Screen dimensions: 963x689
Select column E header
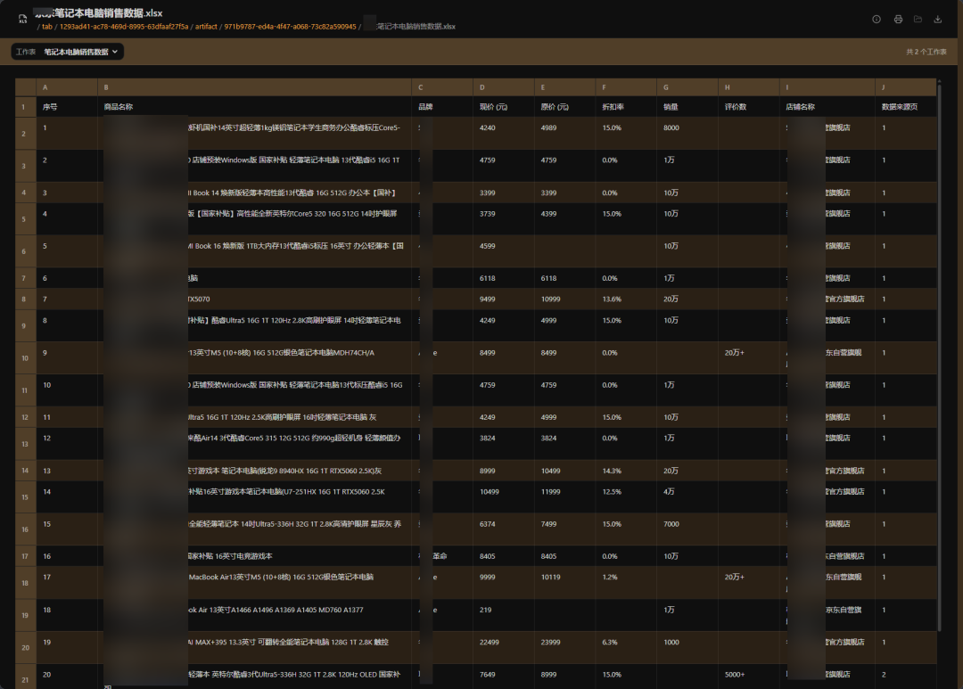point(564,87)
